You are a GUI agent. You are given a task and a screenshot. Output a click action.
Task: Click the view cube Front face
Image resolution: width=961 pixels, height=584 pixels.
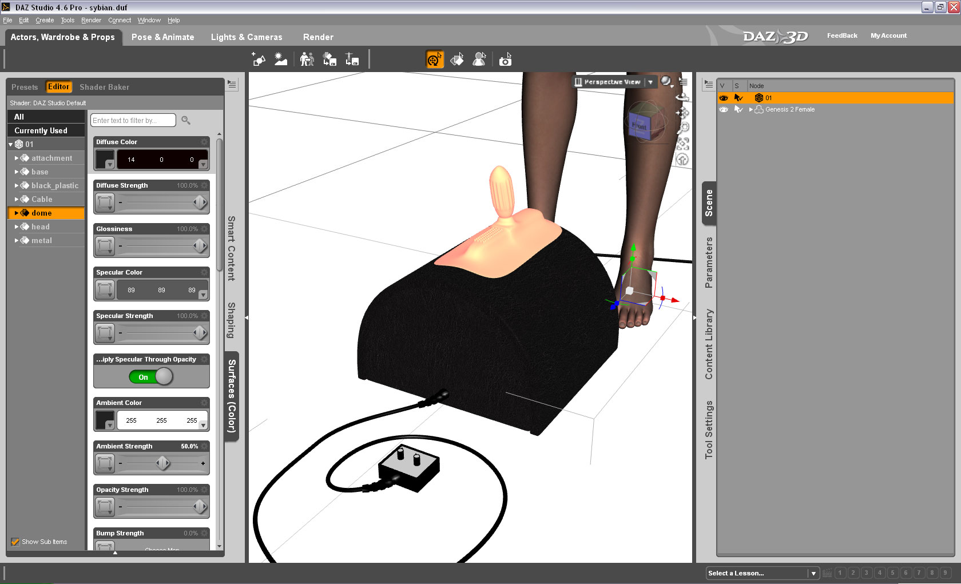(640, 125)
